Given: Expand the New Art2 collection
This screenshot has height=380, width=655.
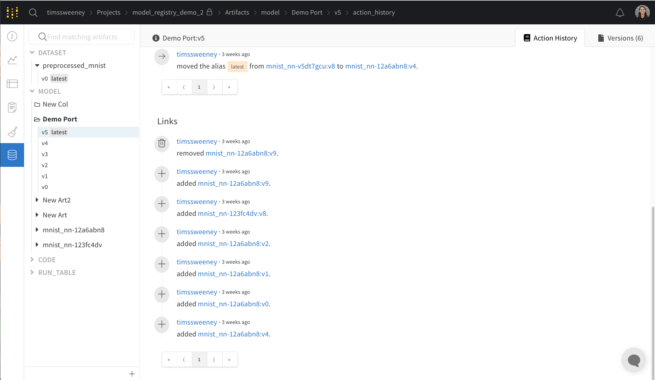Looking at the screenshot, I should click(x=37, y=200).
